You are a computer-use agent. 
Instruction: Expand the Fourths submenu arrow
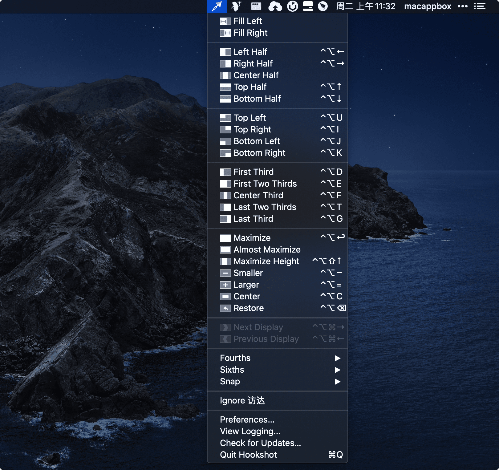pos(338,358)
